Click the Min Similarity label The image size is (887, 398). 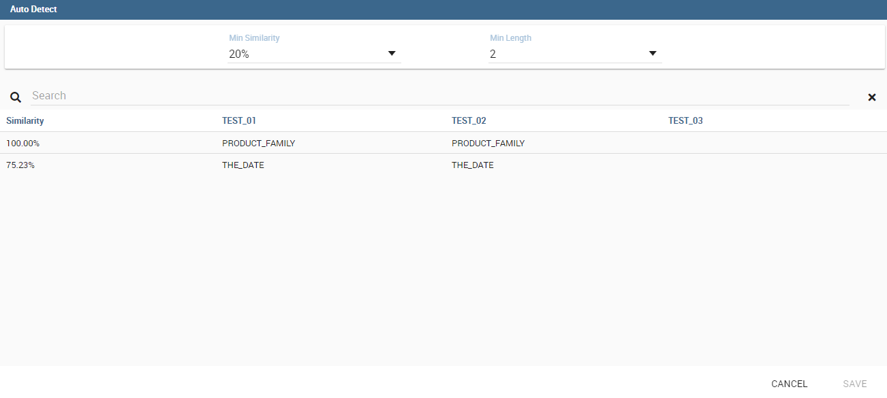254,38
